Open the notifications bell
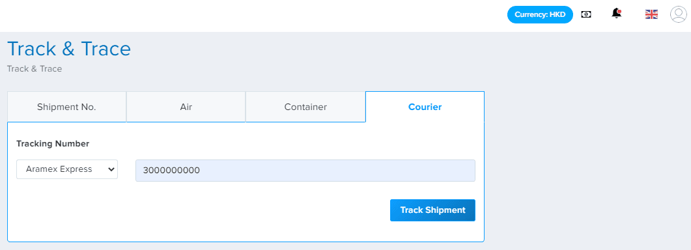Screen dimensions: 691x250 617,14
